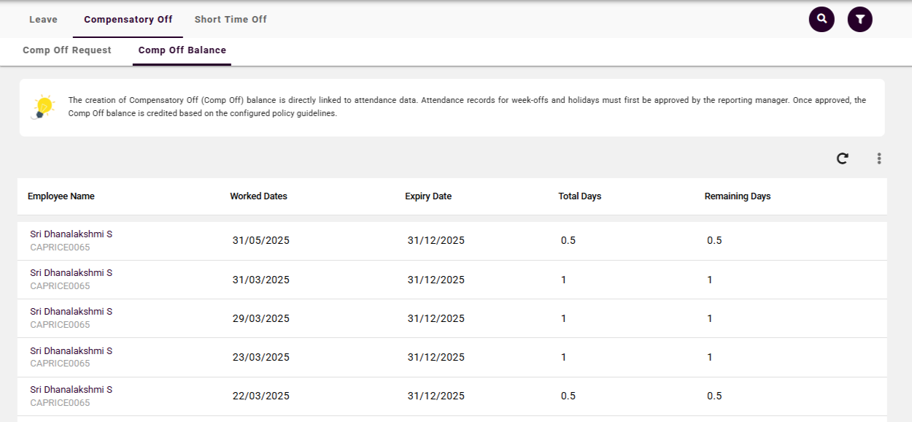Click the lightbulb info icon
This screenshot has height=422, width=912.
[x=44, y=107]
